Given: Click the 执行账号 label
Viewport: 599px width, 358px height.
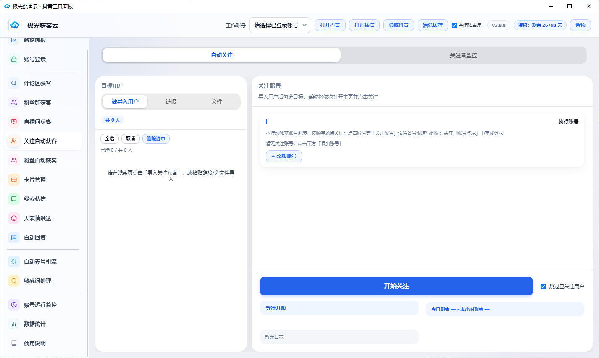Looking at the screenshot, I should coord(568,122).
